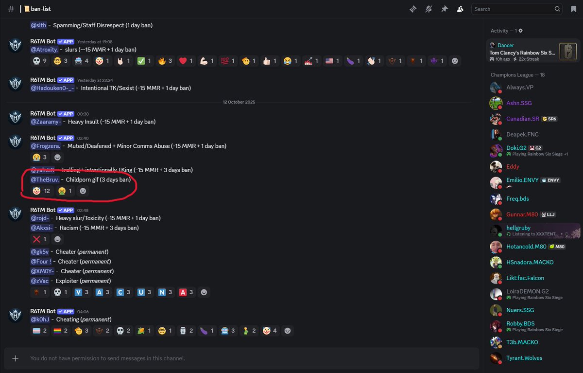The image size is (583, 373).
Task: Toggle red X reaction on Akxsi message
Action: click(x=40, y=239)
